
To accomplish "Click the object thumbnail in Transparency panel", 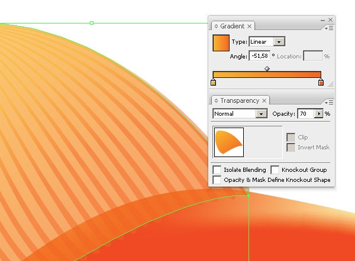I will click(x=229, y=142).
